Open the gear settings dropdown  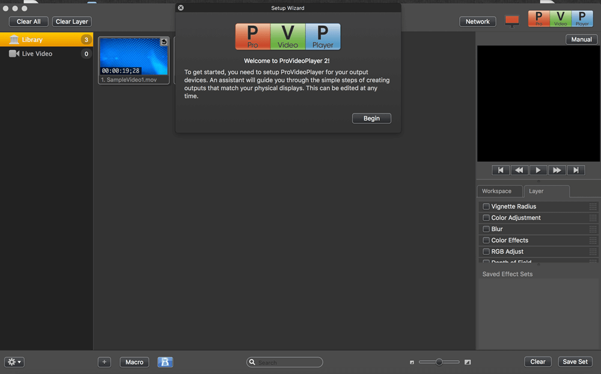click(x=14, y=362)
